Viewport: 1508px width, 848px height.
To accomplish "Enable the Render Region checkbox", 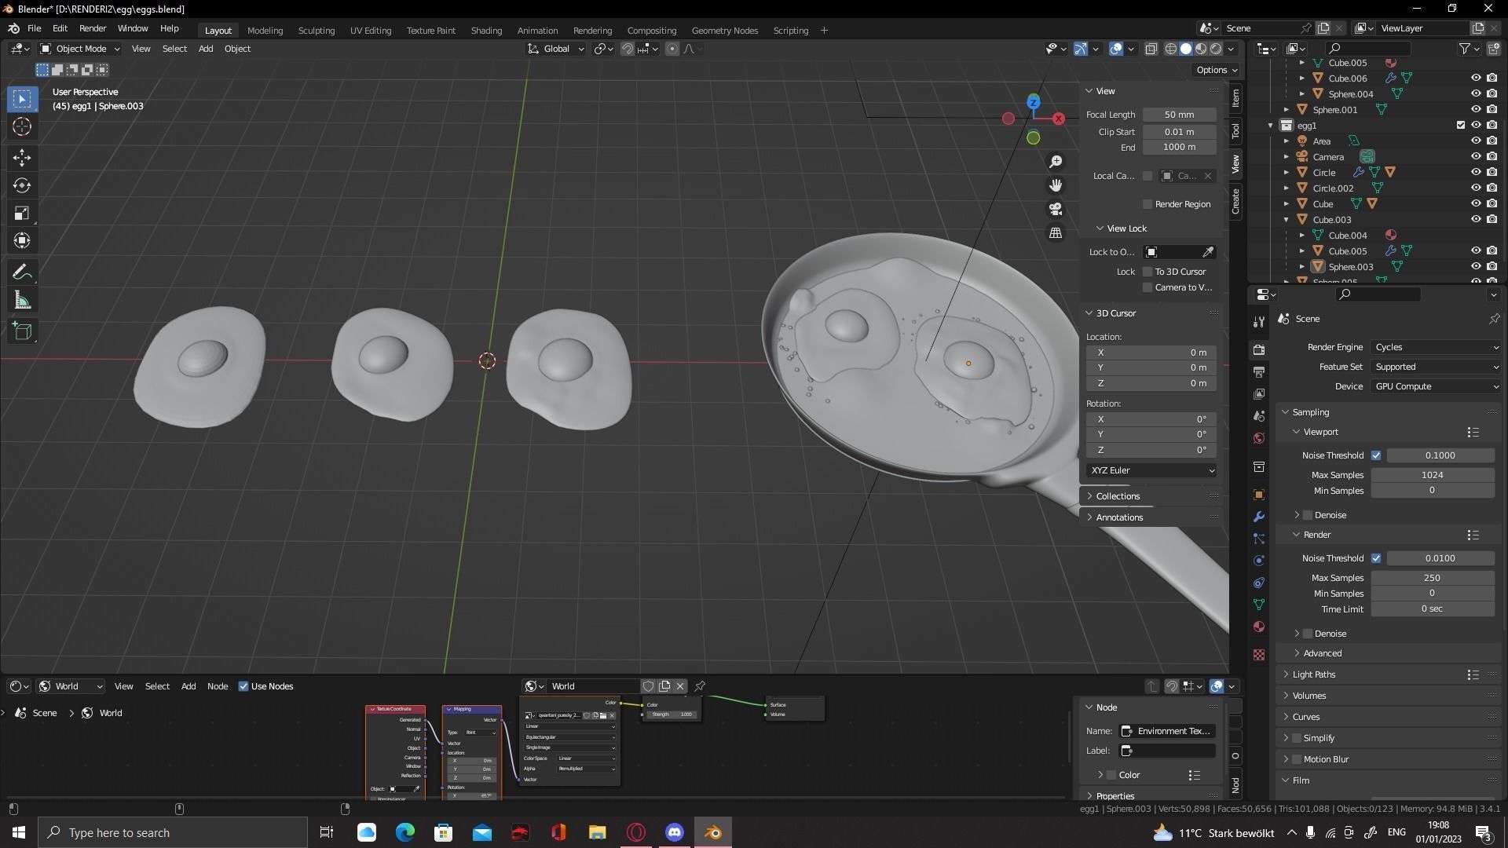I will [x=1147, y=204].
